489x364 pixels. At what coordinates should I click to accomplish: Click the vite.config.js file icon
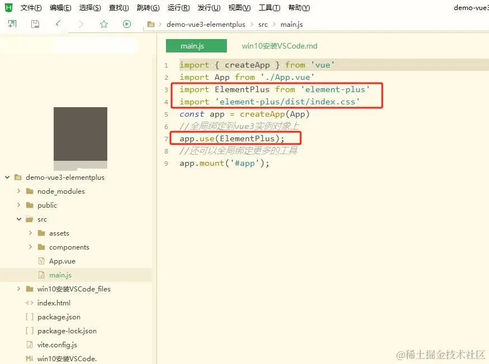point(30,344)
